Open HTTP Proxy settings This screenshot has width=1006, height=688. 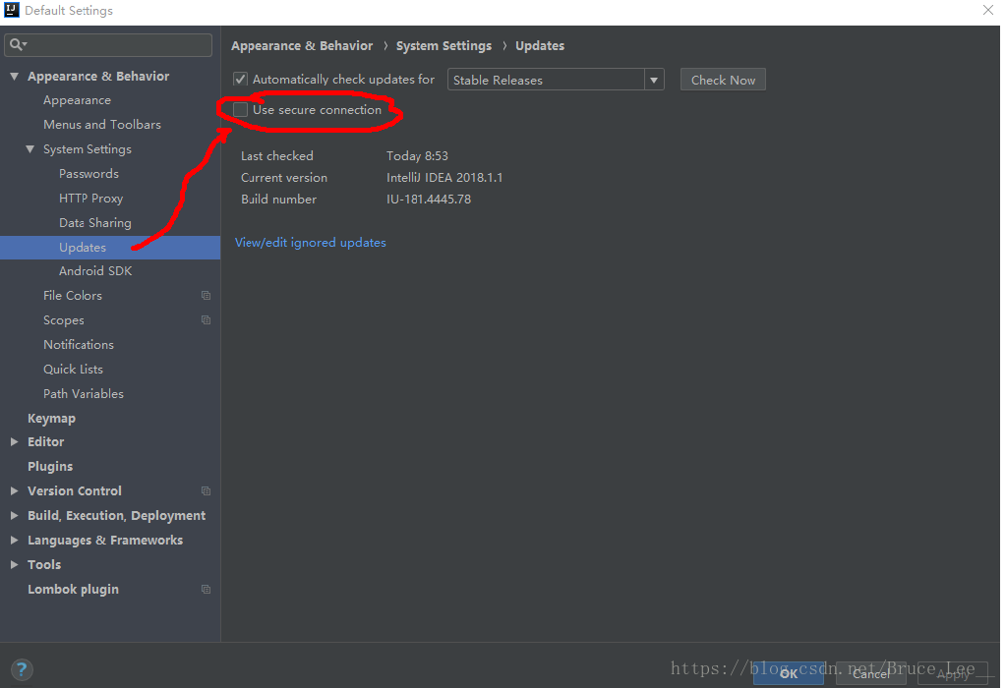click(x=90, y=199)
